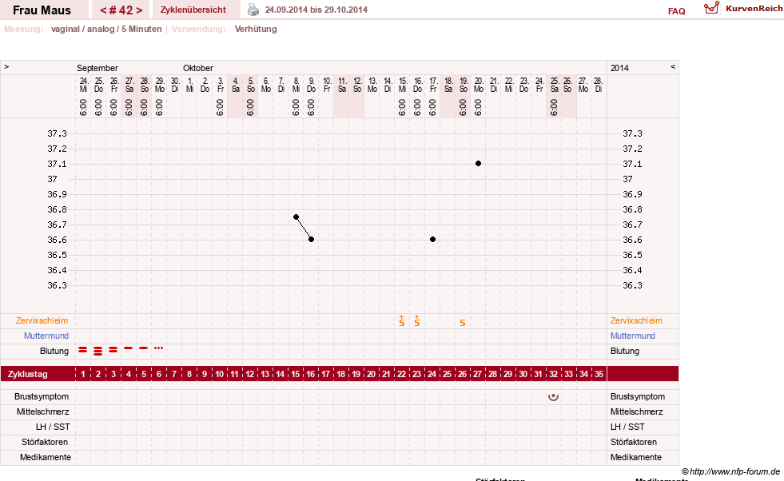Collapse the chart with the top-right arrow

tap(673, 66)
